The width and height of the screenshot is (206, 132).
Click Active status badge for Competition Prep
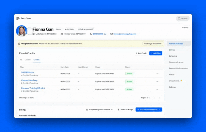129,81
